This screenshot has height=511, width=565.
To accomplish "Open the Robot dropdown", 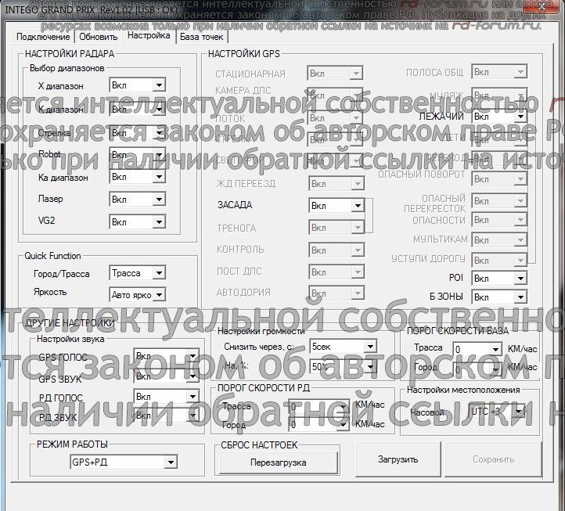I will 137,155.
